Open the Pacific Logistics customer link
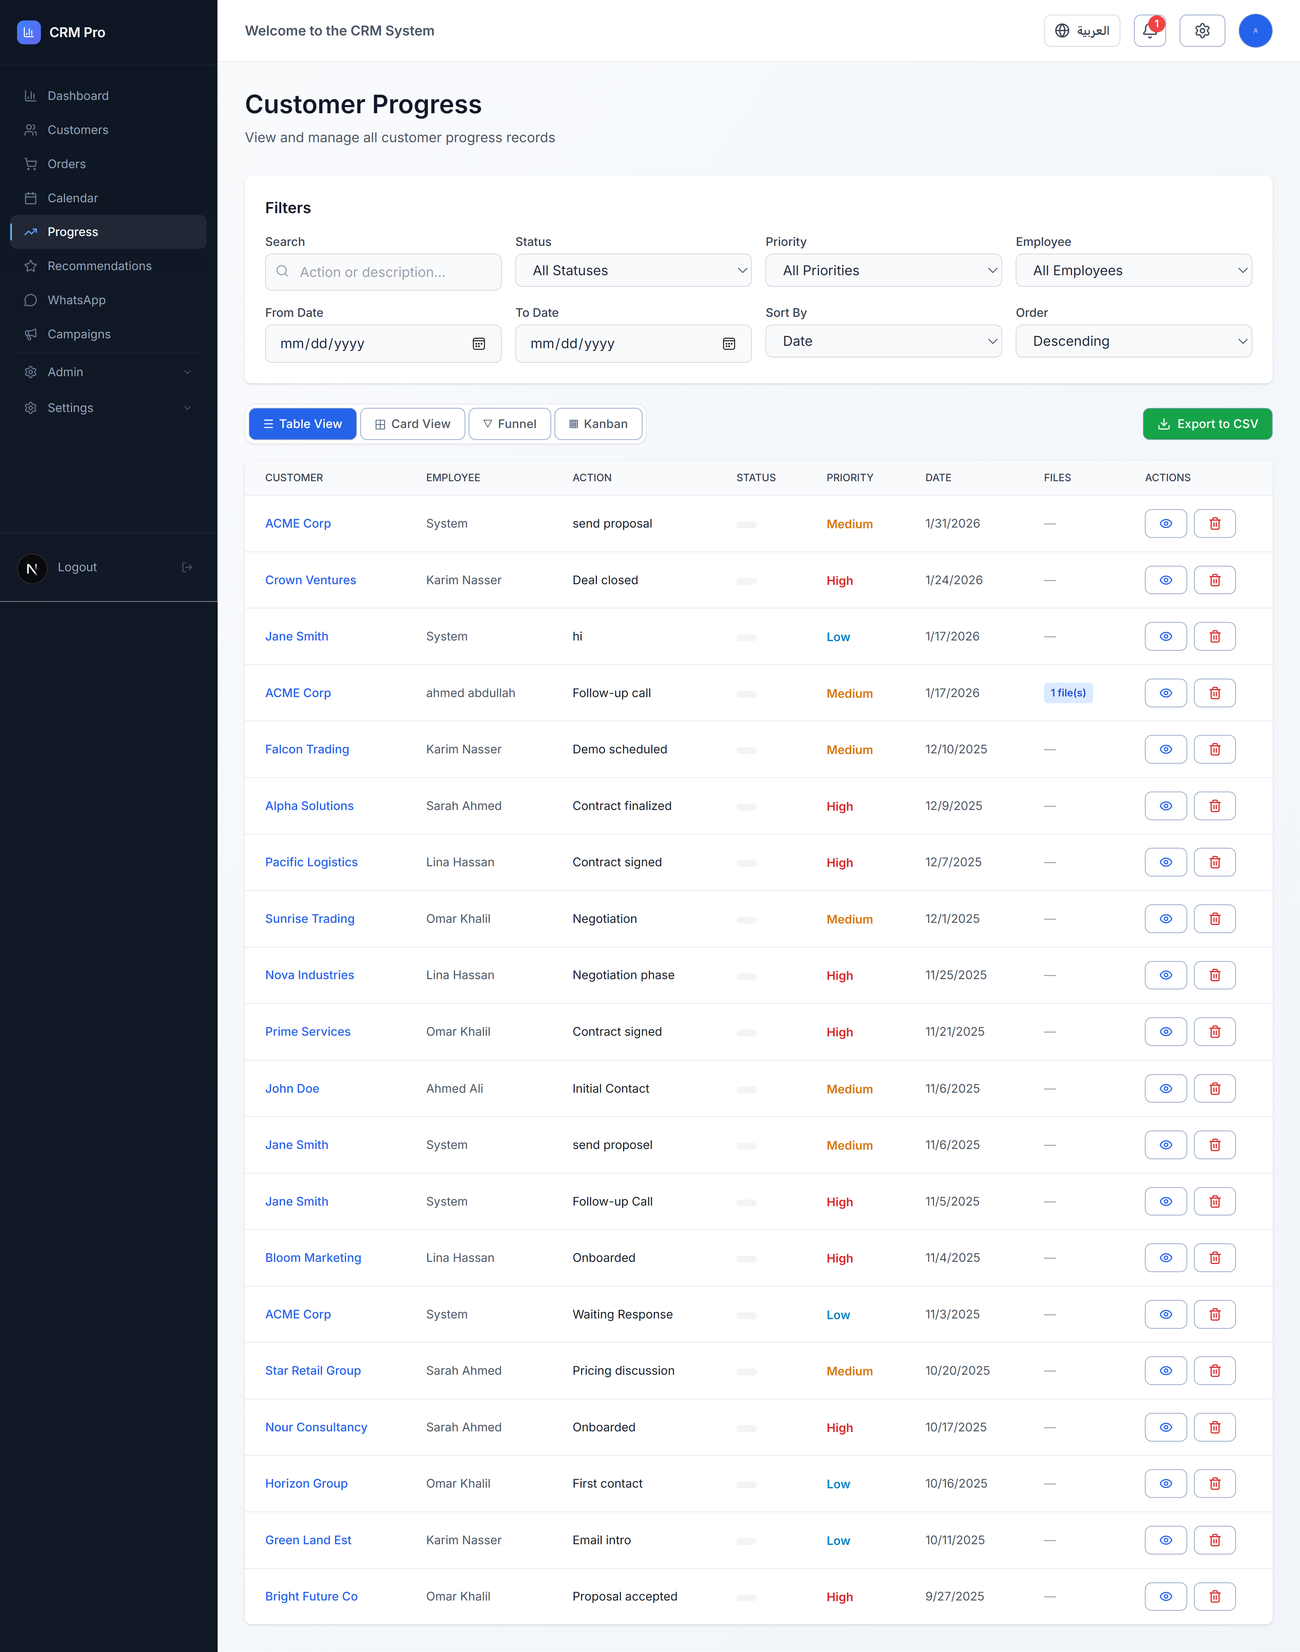 311,862
